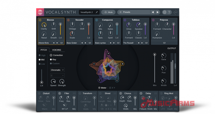Click the output Mix slider handle

[154, 54]
